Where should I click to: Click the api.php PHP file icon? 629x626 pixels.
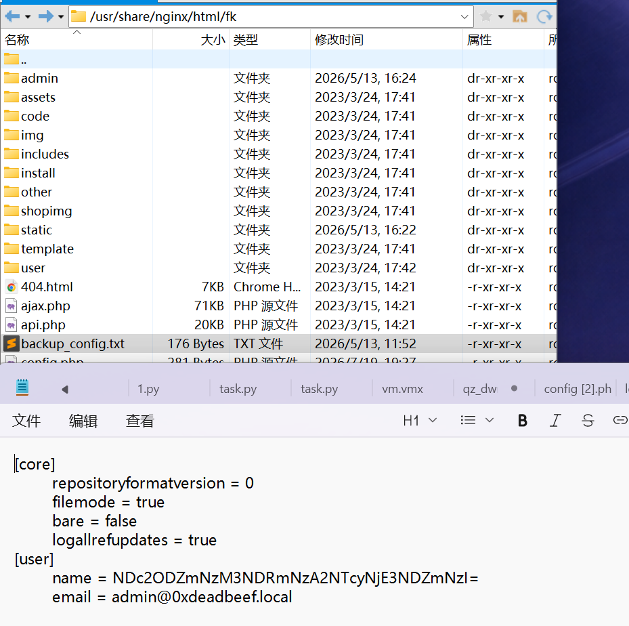pos(12,325)
